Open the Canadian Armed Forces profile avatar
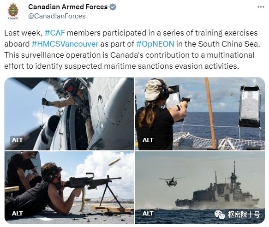 [x=13, y=12]
